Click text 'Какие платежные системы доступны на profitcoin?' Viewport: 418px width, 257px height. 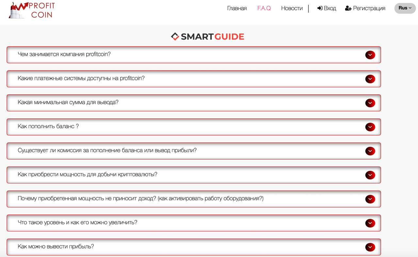click(x=81, y=78)
